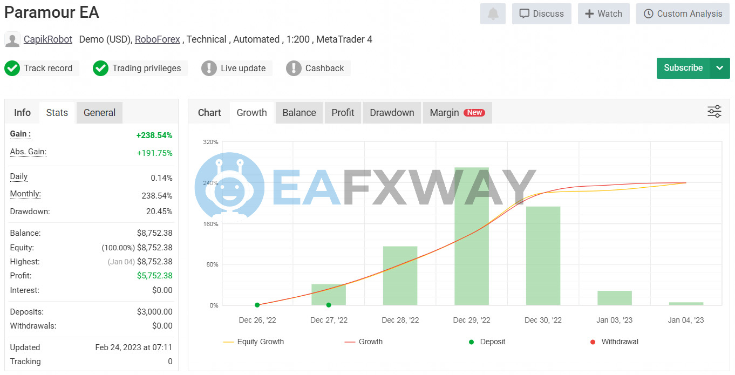Screen dimensions: 735x375
Task: Click the notification bell icon
Action: pyautogui.click(x=493, y=14)
